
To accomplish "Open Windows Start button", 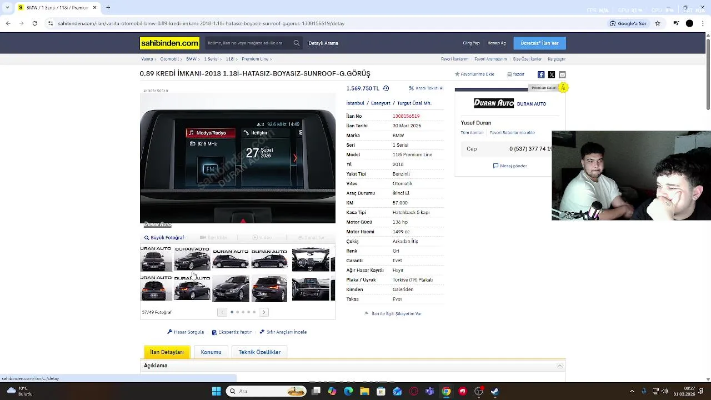I will click(216, 391).
